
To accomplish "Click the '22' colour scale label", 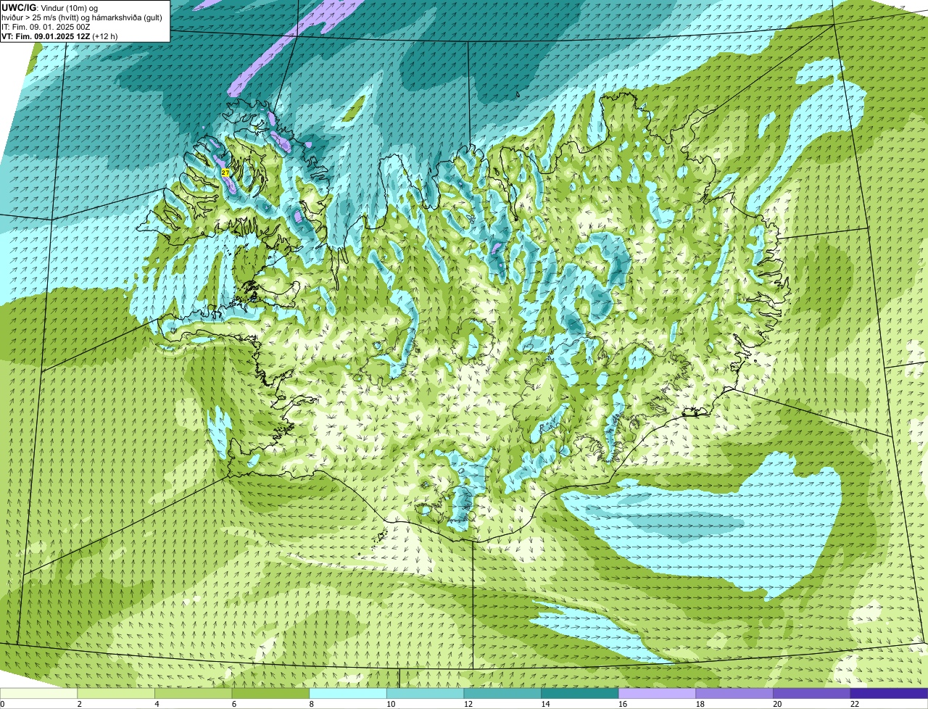I will coord(855,704).
